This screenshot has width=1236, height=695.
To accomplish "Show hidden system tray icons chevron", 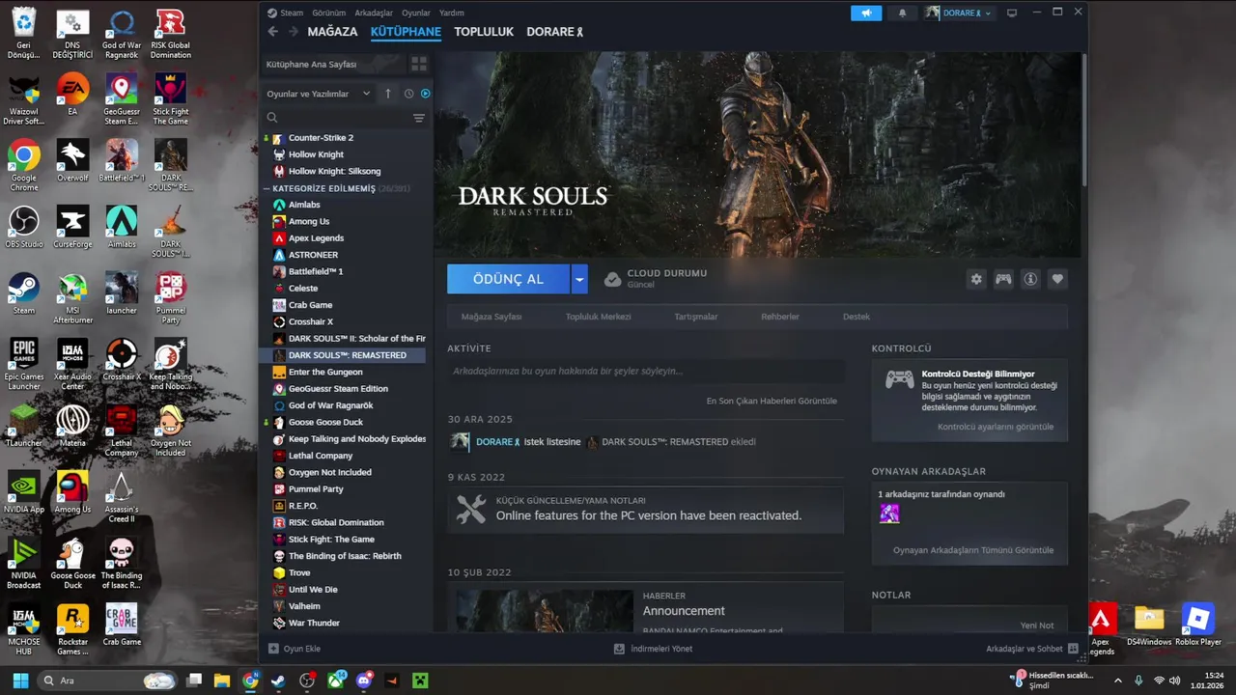I will [x=1118, y=681].
